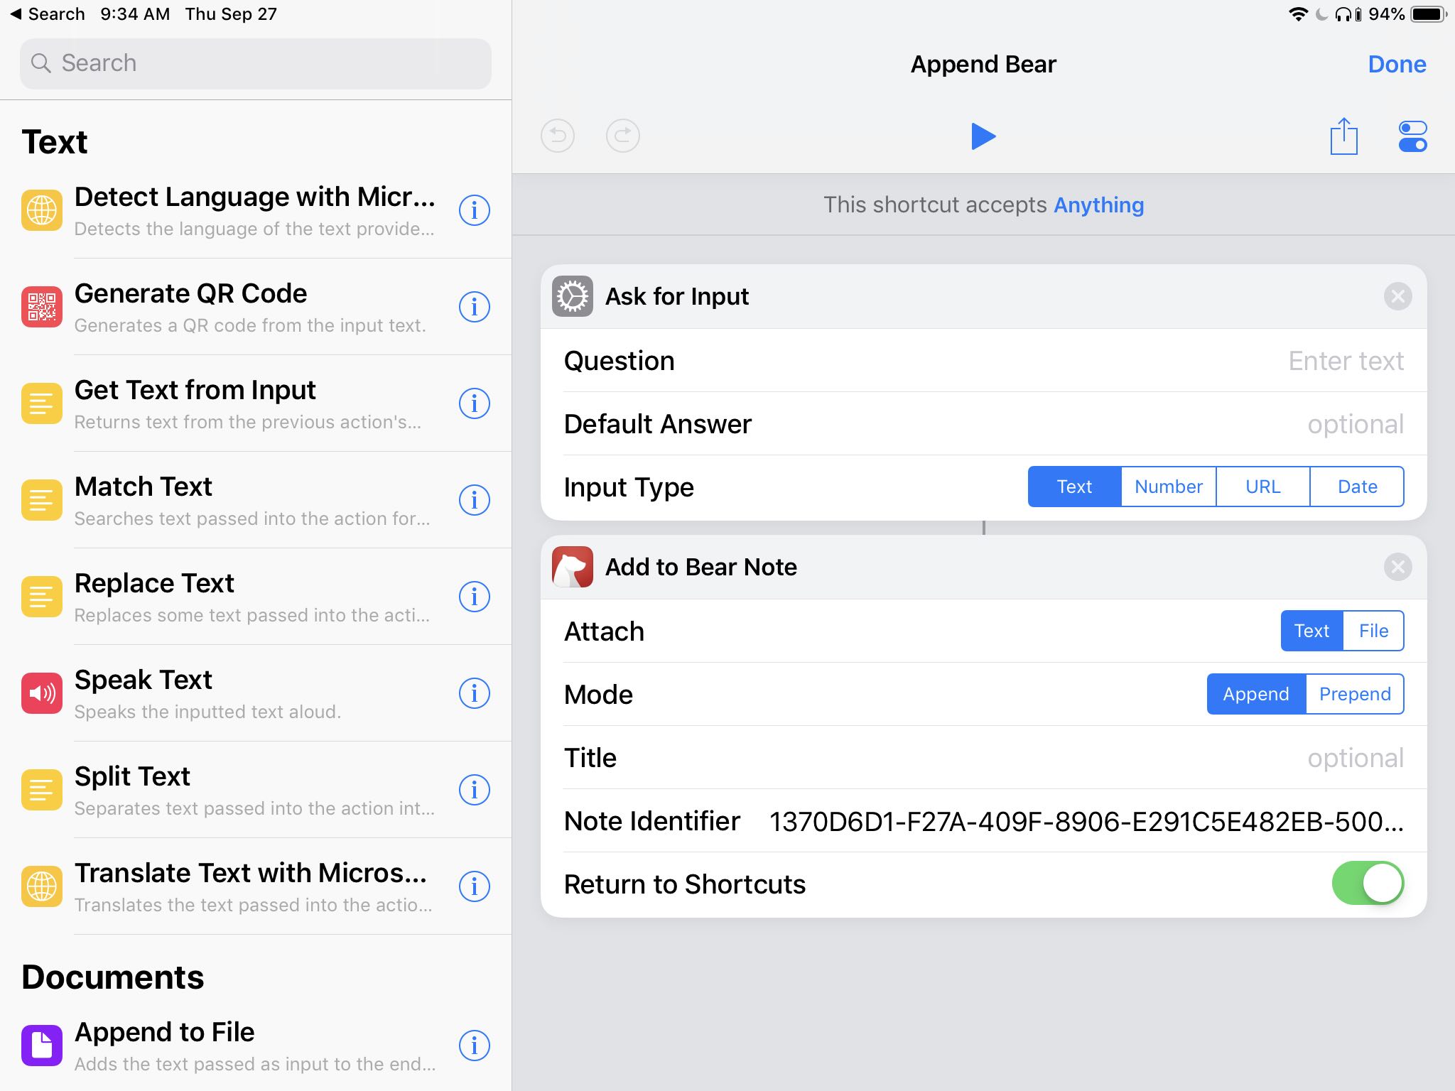This screenshot has height=1091, width=1455.
Task: Go back to Search app
Action: [47, 14]
